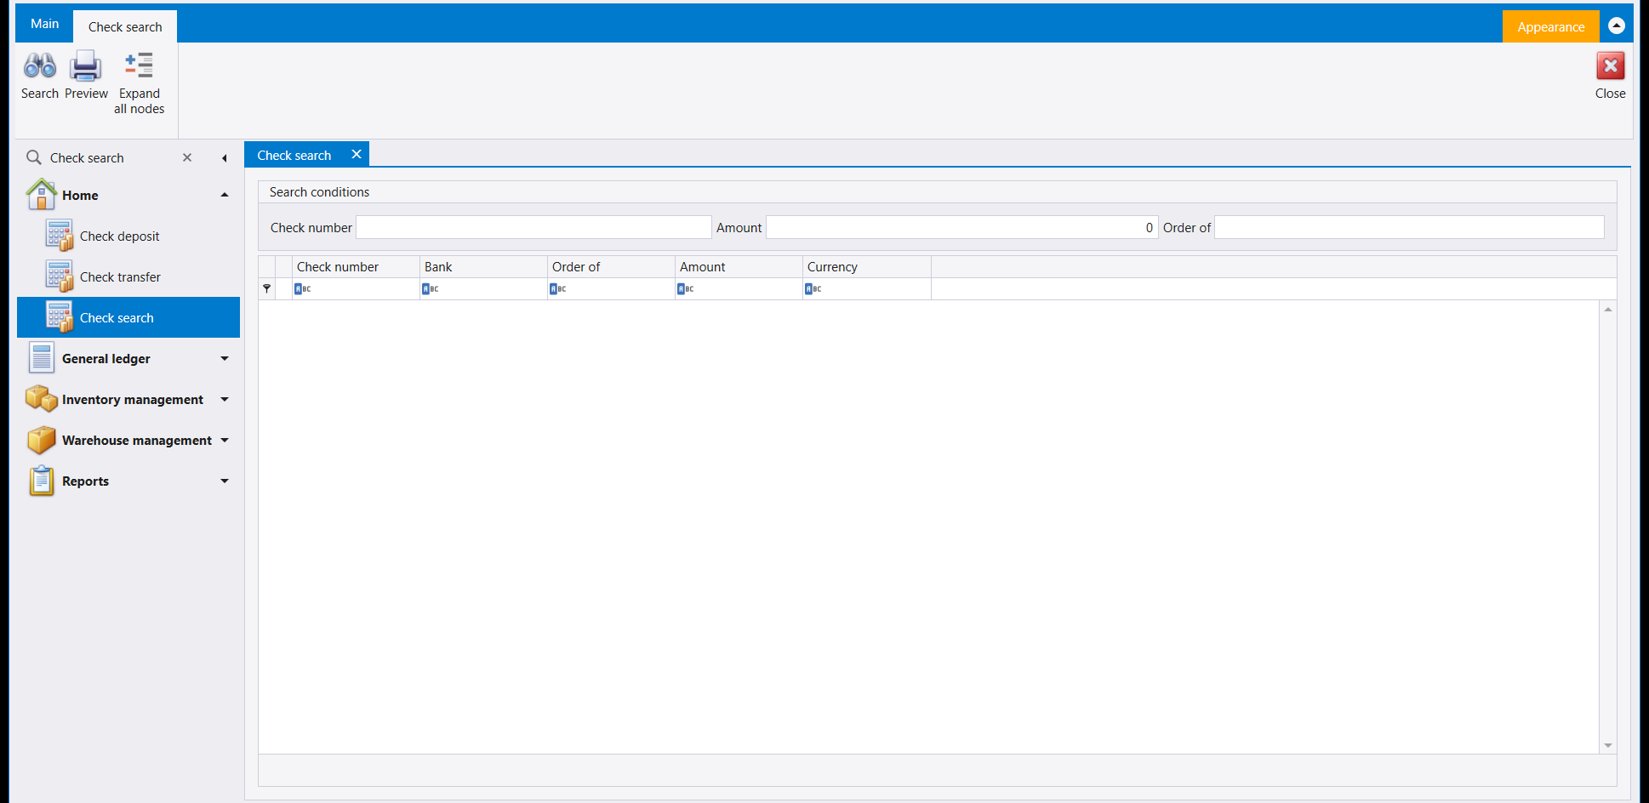Open Check deposit from the sidebar
The image size is (1649, 803).
click(128, 236)
